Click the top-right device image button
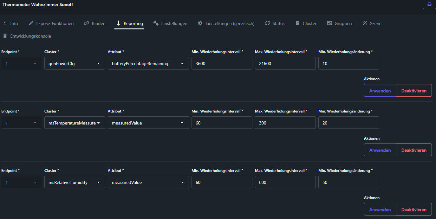The image size is (436, 219). (x=429, y=4)
